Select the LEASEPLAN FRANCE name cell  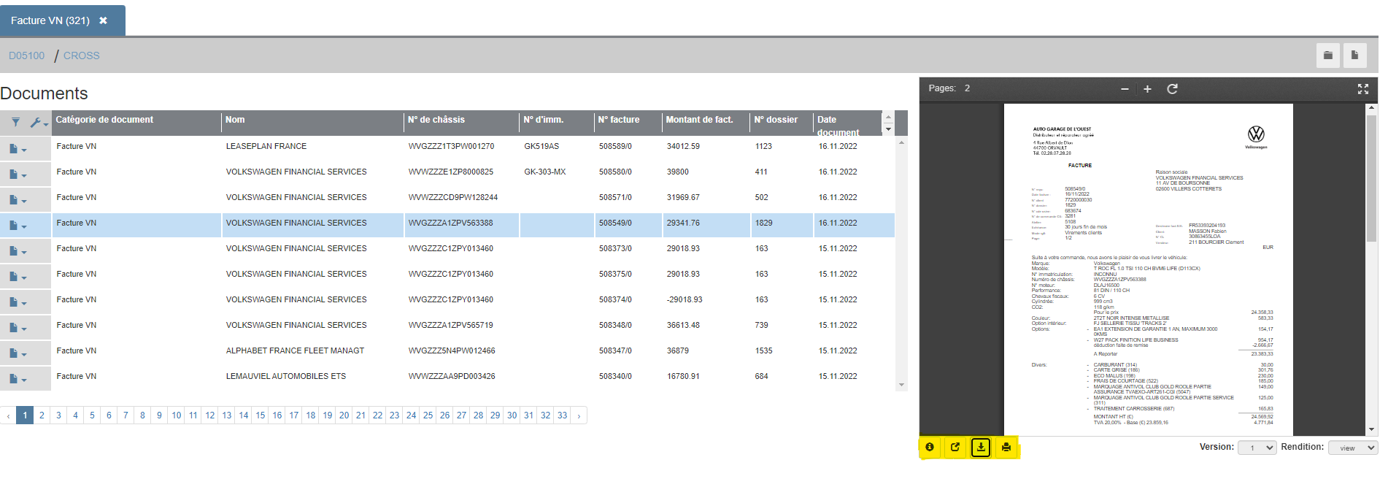point(312,147)
